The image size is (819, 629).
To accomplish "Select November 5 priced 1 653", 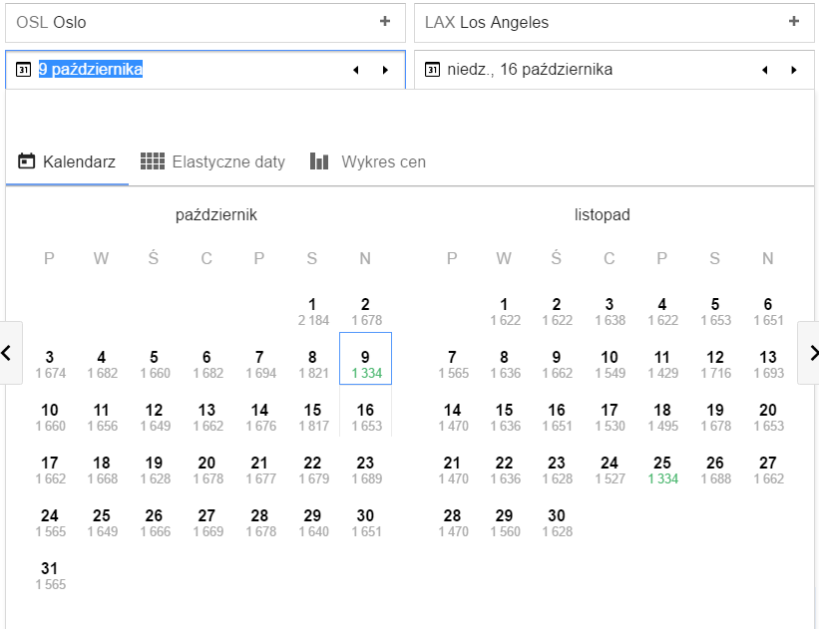I will [x=715, y=312].
